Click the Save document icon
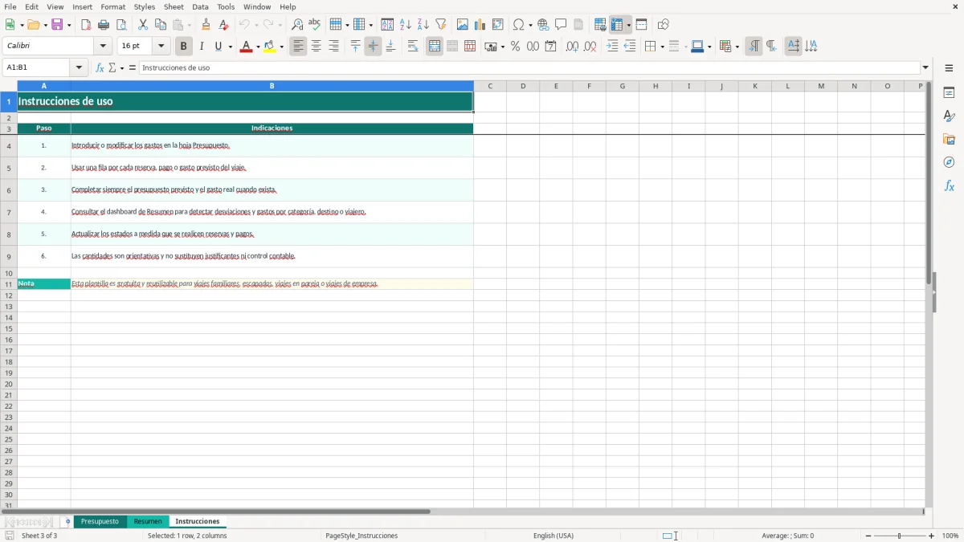Viewport: 964px width, 542px height. 57,25
